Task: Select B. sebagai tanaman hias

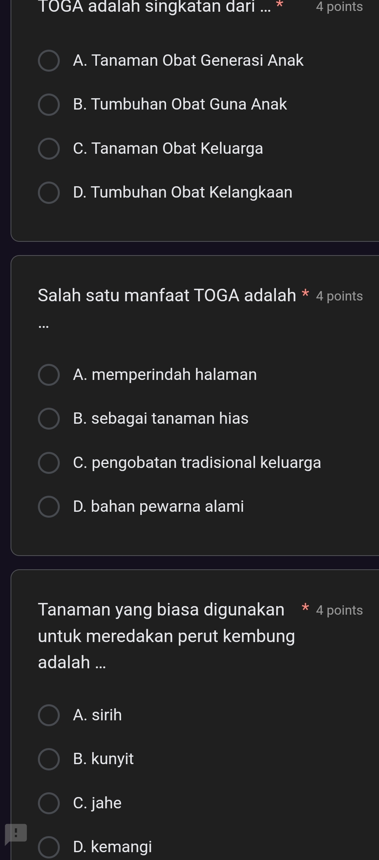Action: [x=49, y=419]
